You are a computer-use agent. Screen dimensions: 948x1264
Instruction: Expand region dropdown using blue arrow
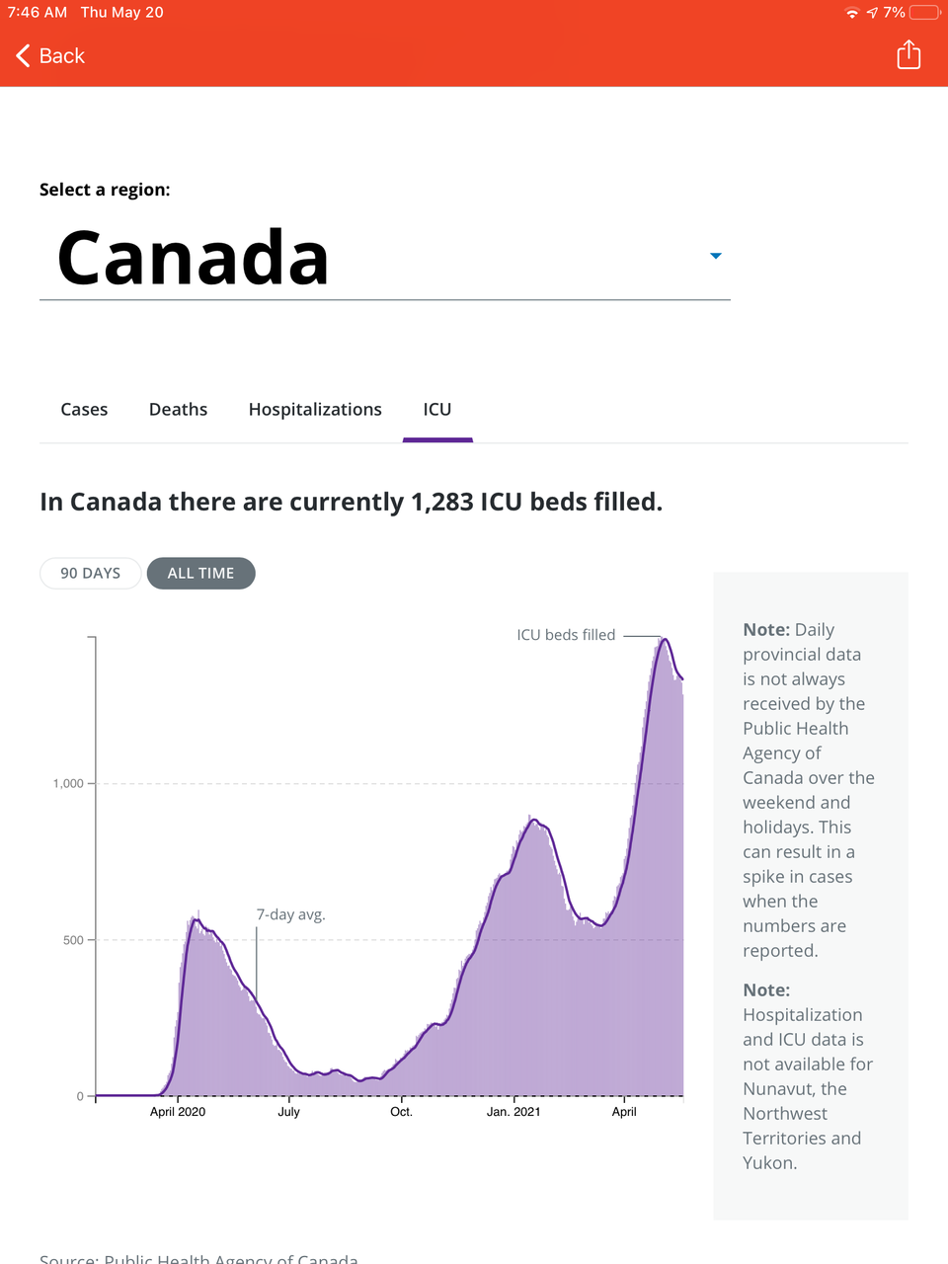point(716,256)
